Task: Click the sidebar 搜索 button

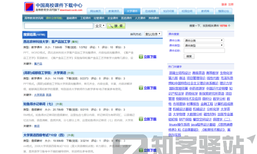Action: tap(189, 56)
